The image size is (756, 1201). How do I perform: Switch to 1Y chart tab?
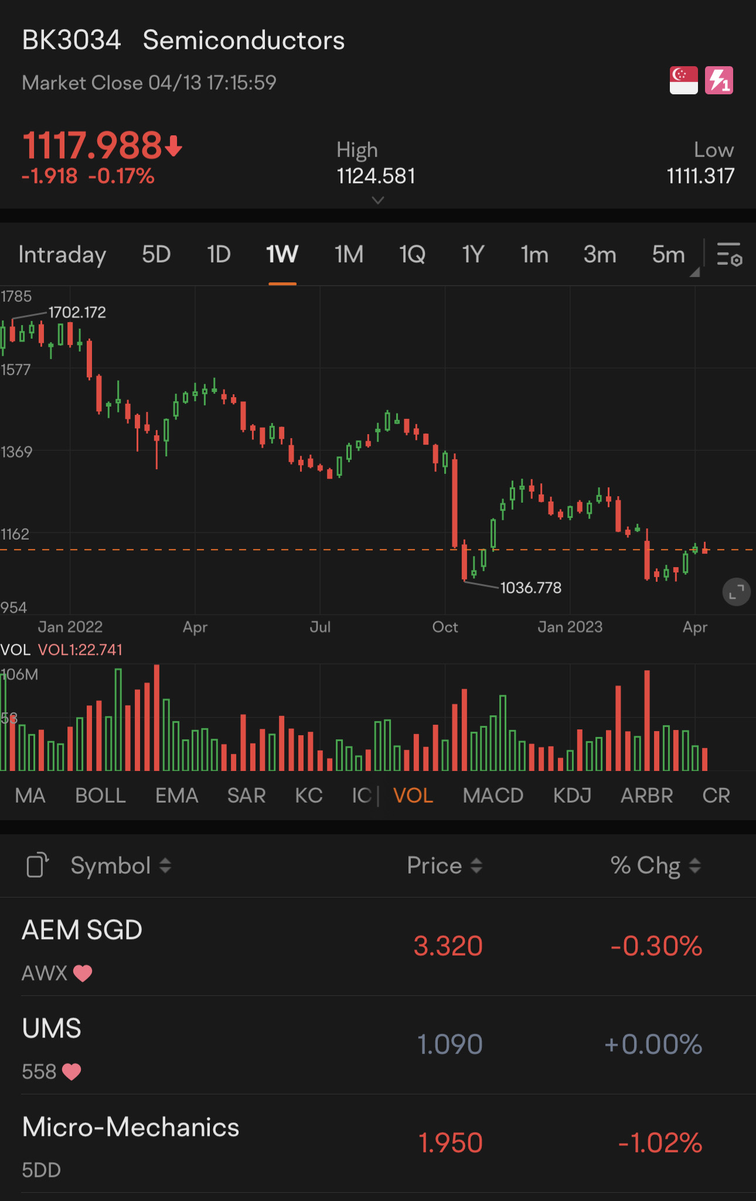[473, 254]
